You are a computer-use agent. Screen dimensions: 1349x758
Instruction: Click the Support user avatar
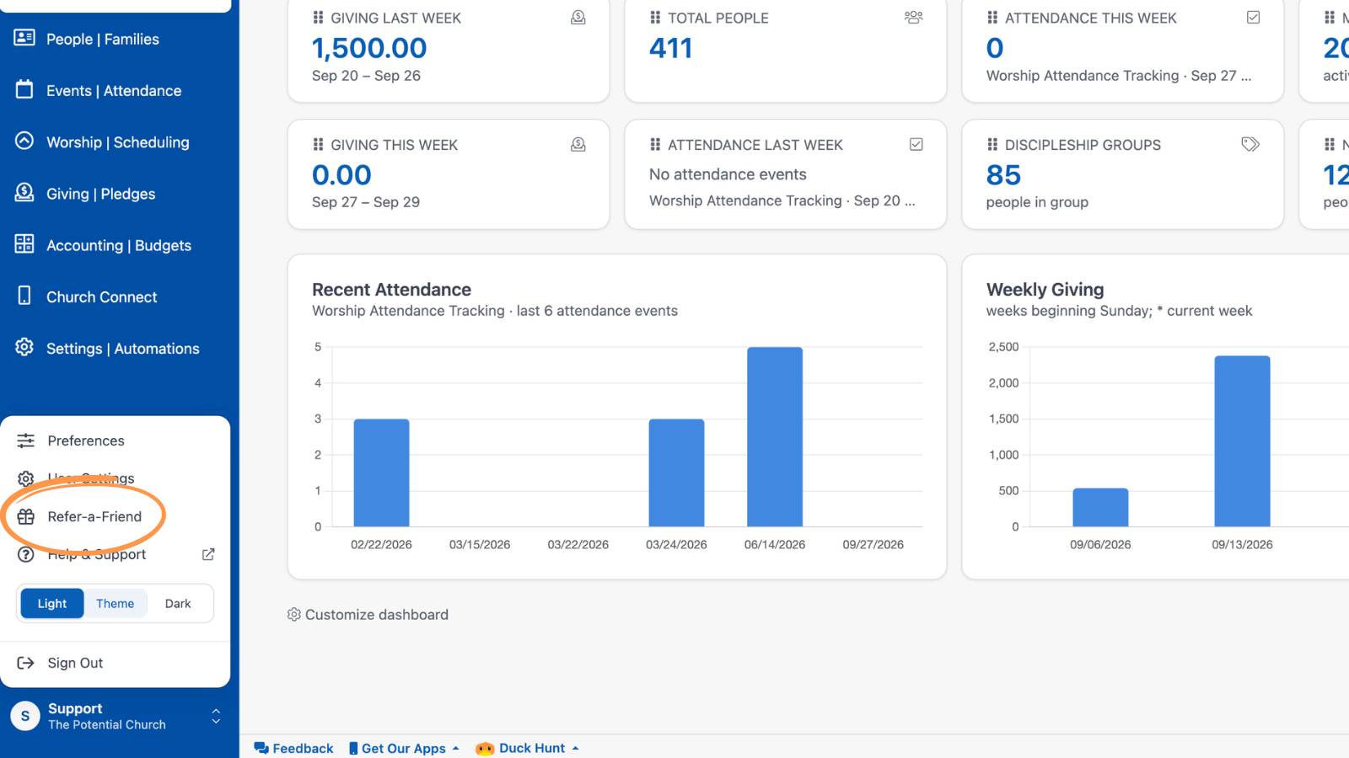[25, 716]
